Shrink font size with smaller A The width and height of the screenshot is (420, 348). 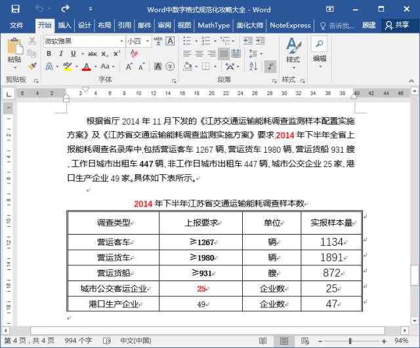tap(142, 66)
